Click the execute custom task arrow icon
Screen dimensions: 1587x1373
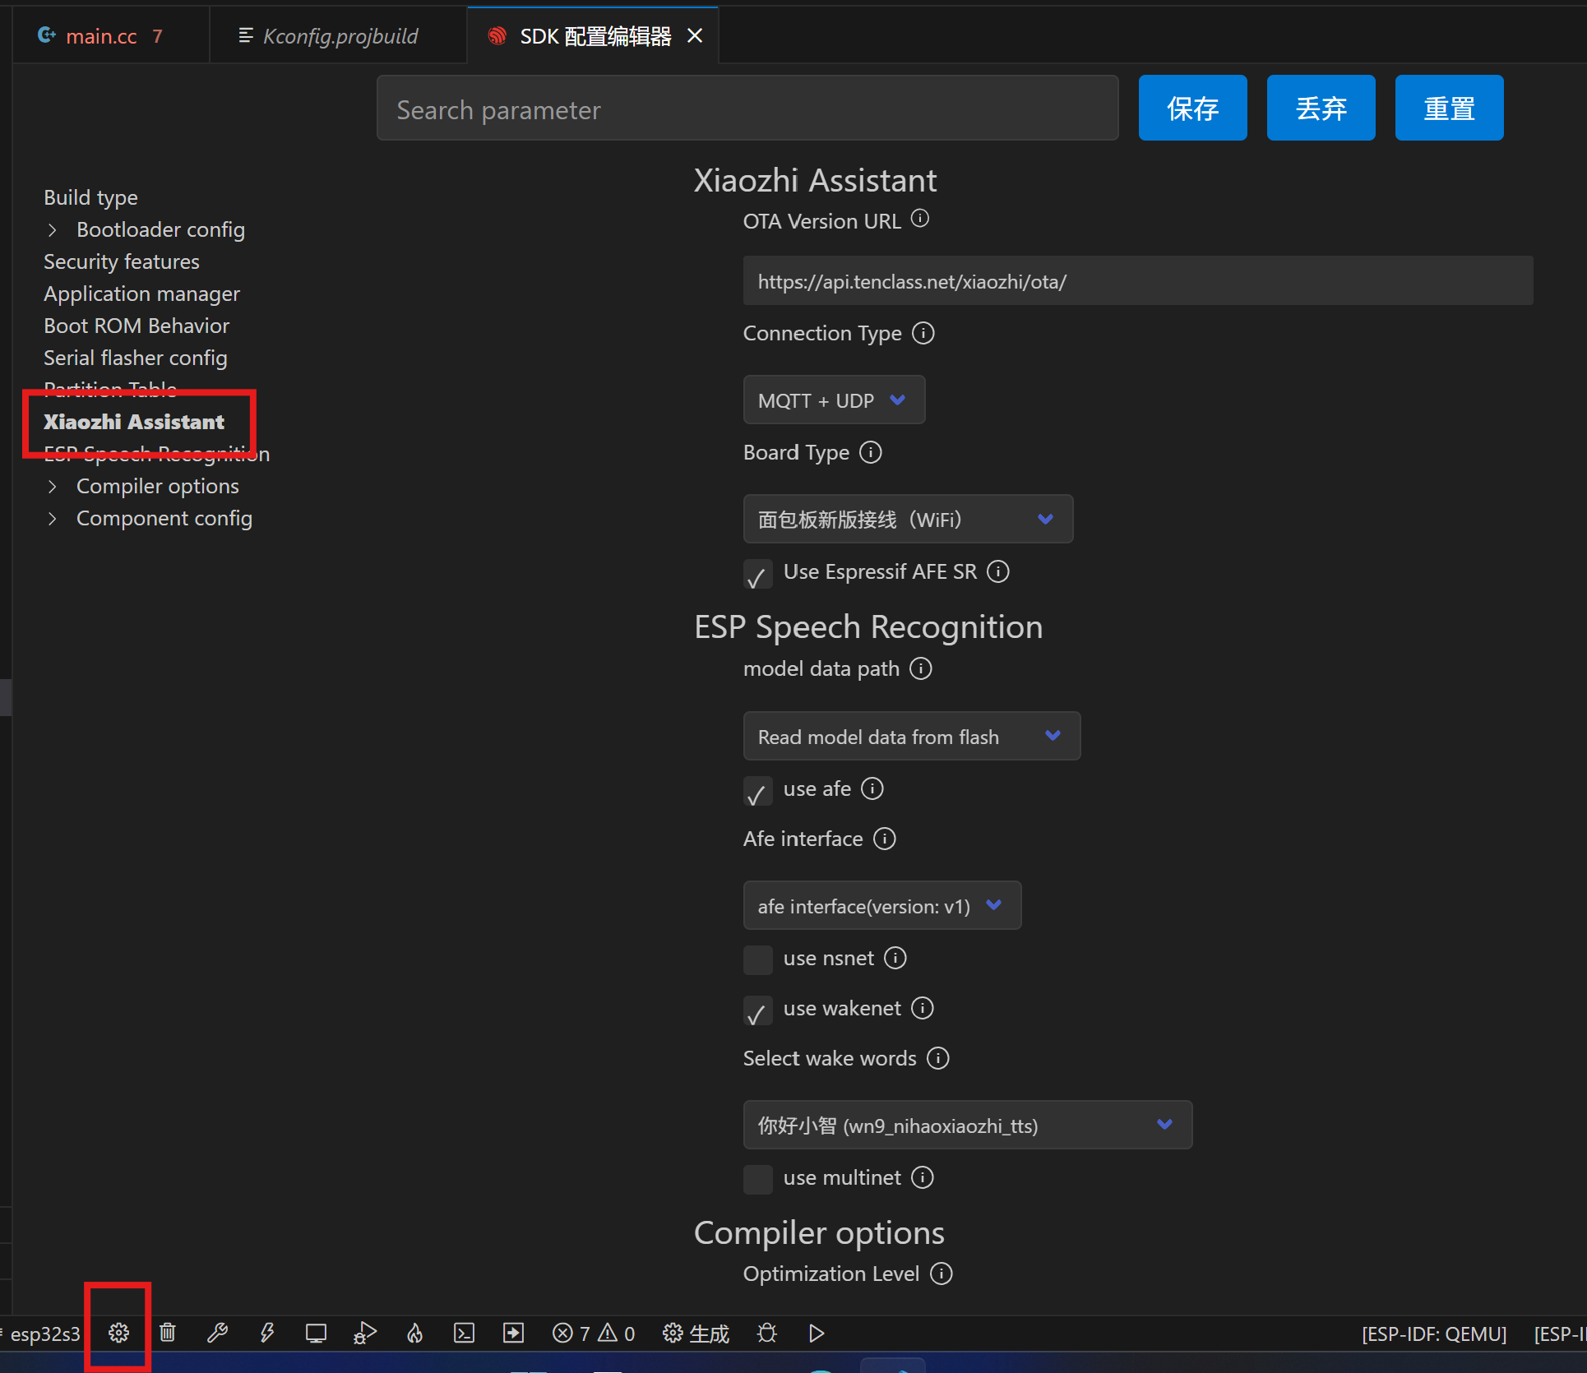(514, 1333)
